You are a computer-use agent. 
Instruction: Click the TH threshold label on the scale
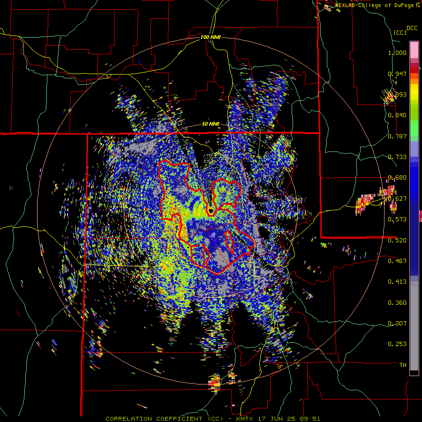403,365
